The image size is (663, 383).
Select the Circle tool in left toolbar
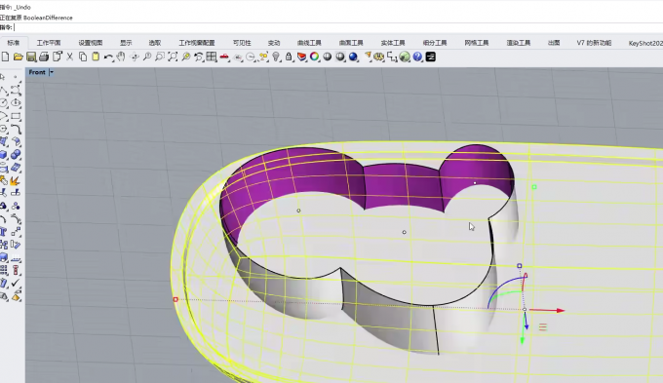pos(4,103)
